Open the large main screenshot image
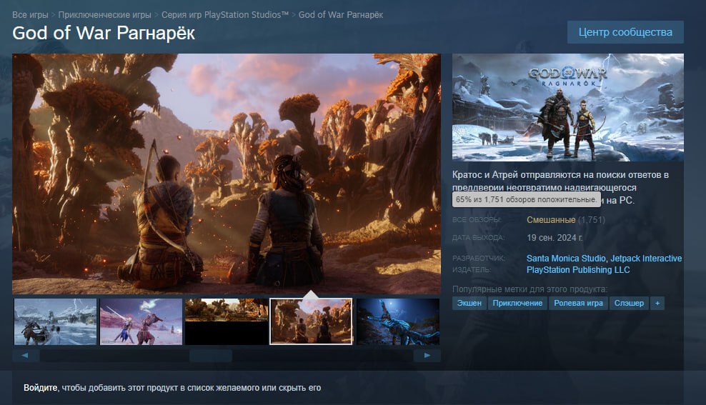The height and width of the screenshot is (405, 706). pyautogui.click(x=226, y=174)
